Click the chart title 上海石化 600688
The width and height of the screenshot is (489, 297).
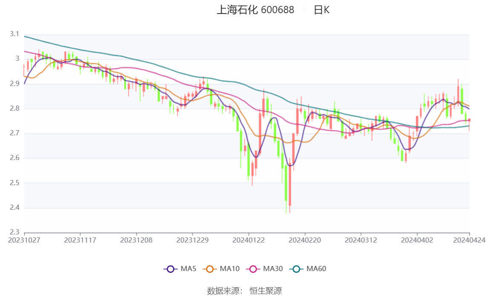click(256, 10)
